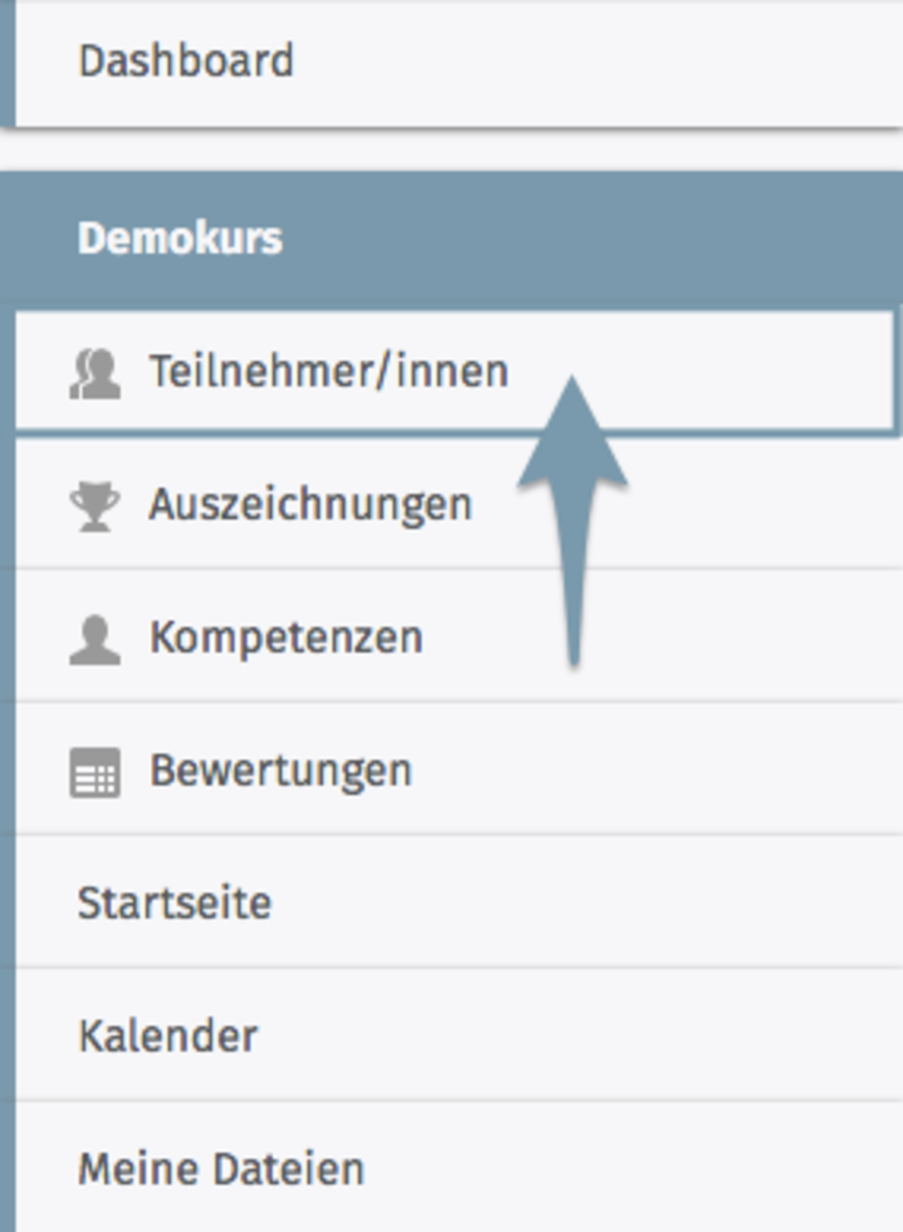Click the trophy icon for Auszeichnungen
The image size is (903, 1232).
pyautogui.click(x=95, y=506)
